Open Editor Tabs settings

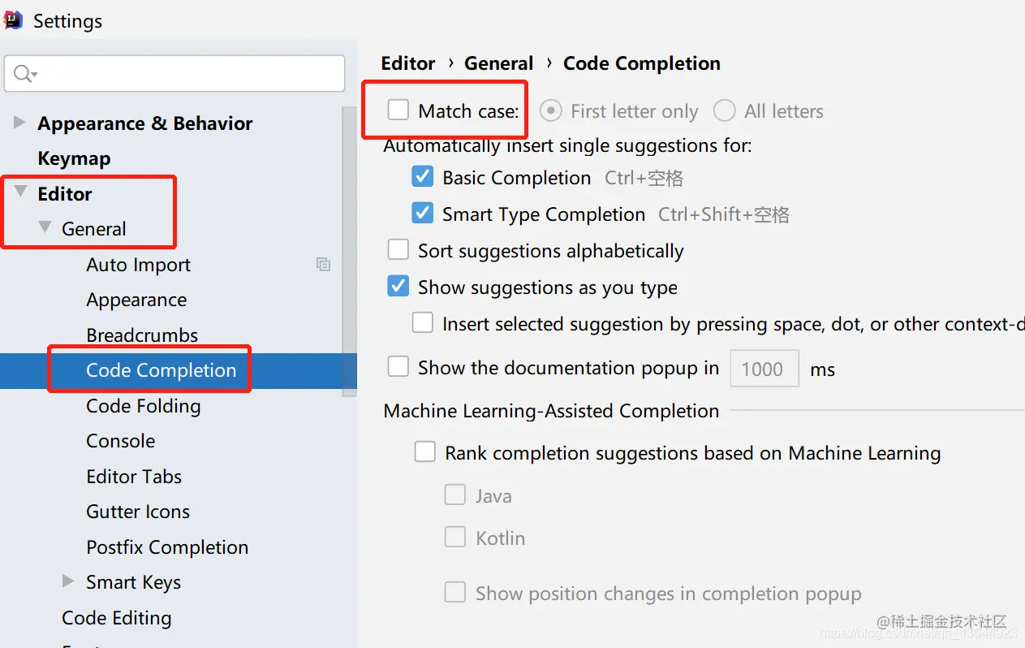click(x=134, y=477)
